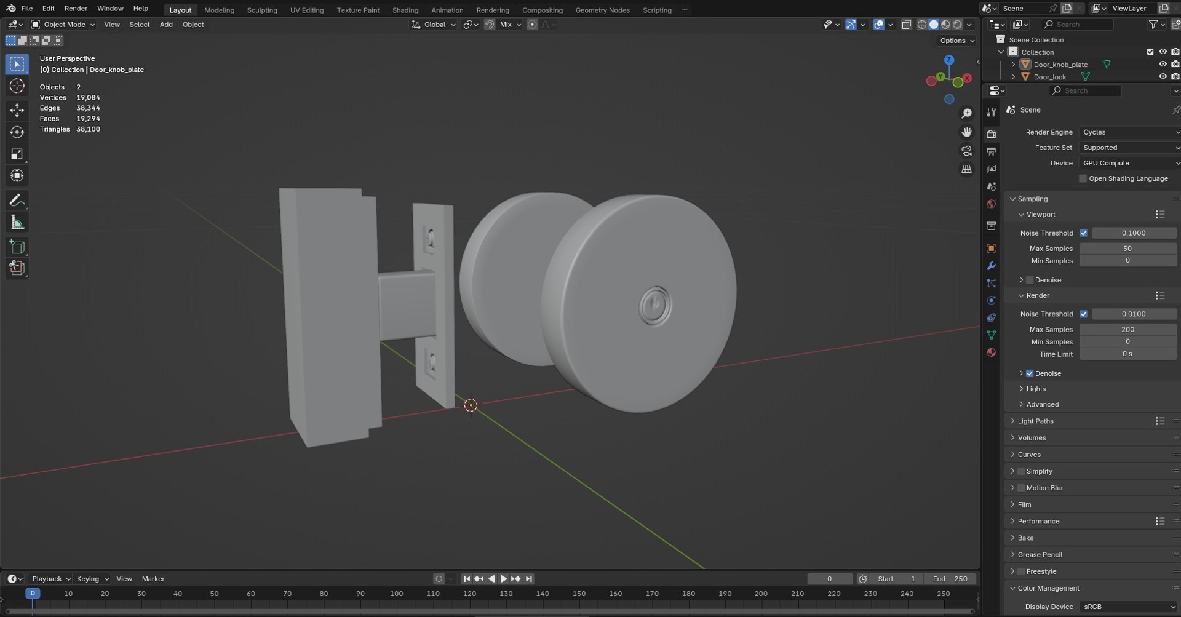Switch to wireframe viewport shading

tap(921, 25)
